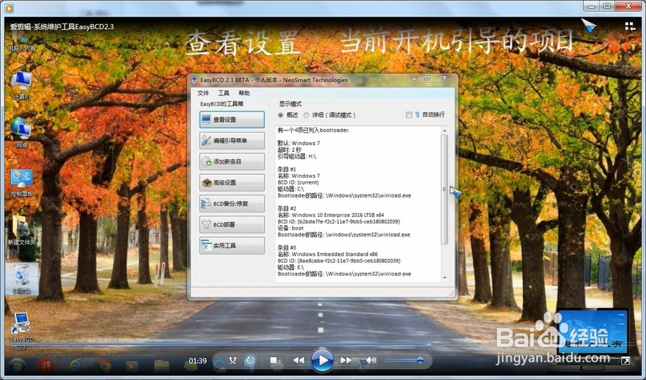The height and width of the screenshot is (380, 646).
Task: Click the media player icon in the taskbar
Action: [132, 366]
